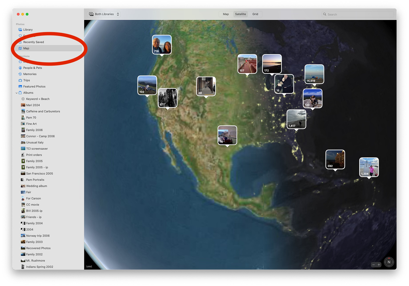The width and height of the screenshot is (409, 286).
Task: Open the 718 photos map cluster
Action: click(162, 45)
